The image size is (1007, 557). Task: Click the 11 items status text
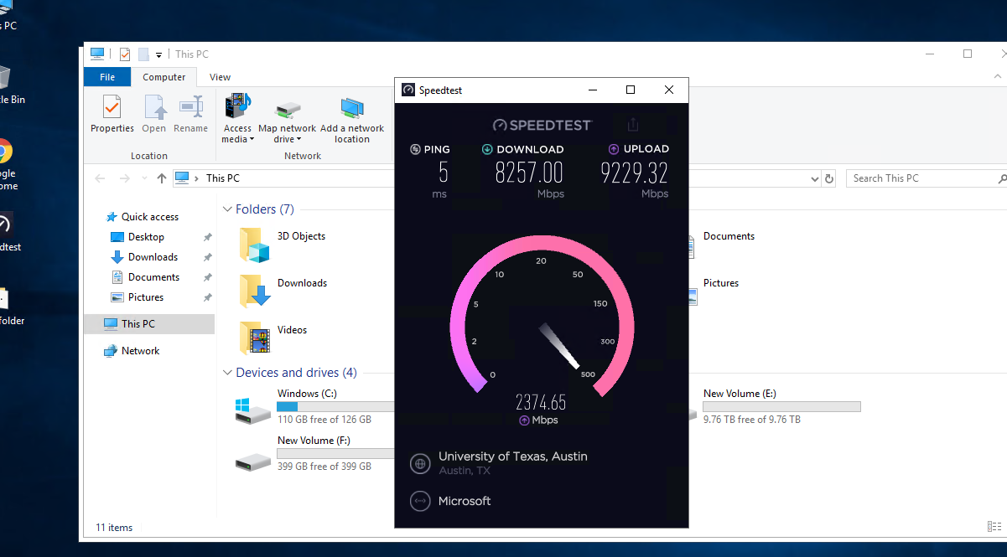click(x=114, y=528)
